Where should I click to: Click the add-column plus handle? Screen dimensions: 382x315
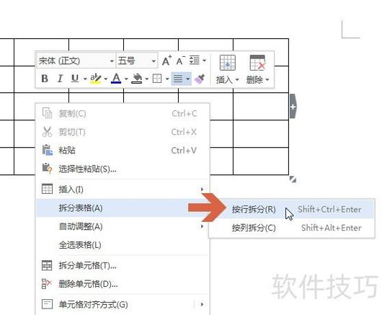point(293,107)
